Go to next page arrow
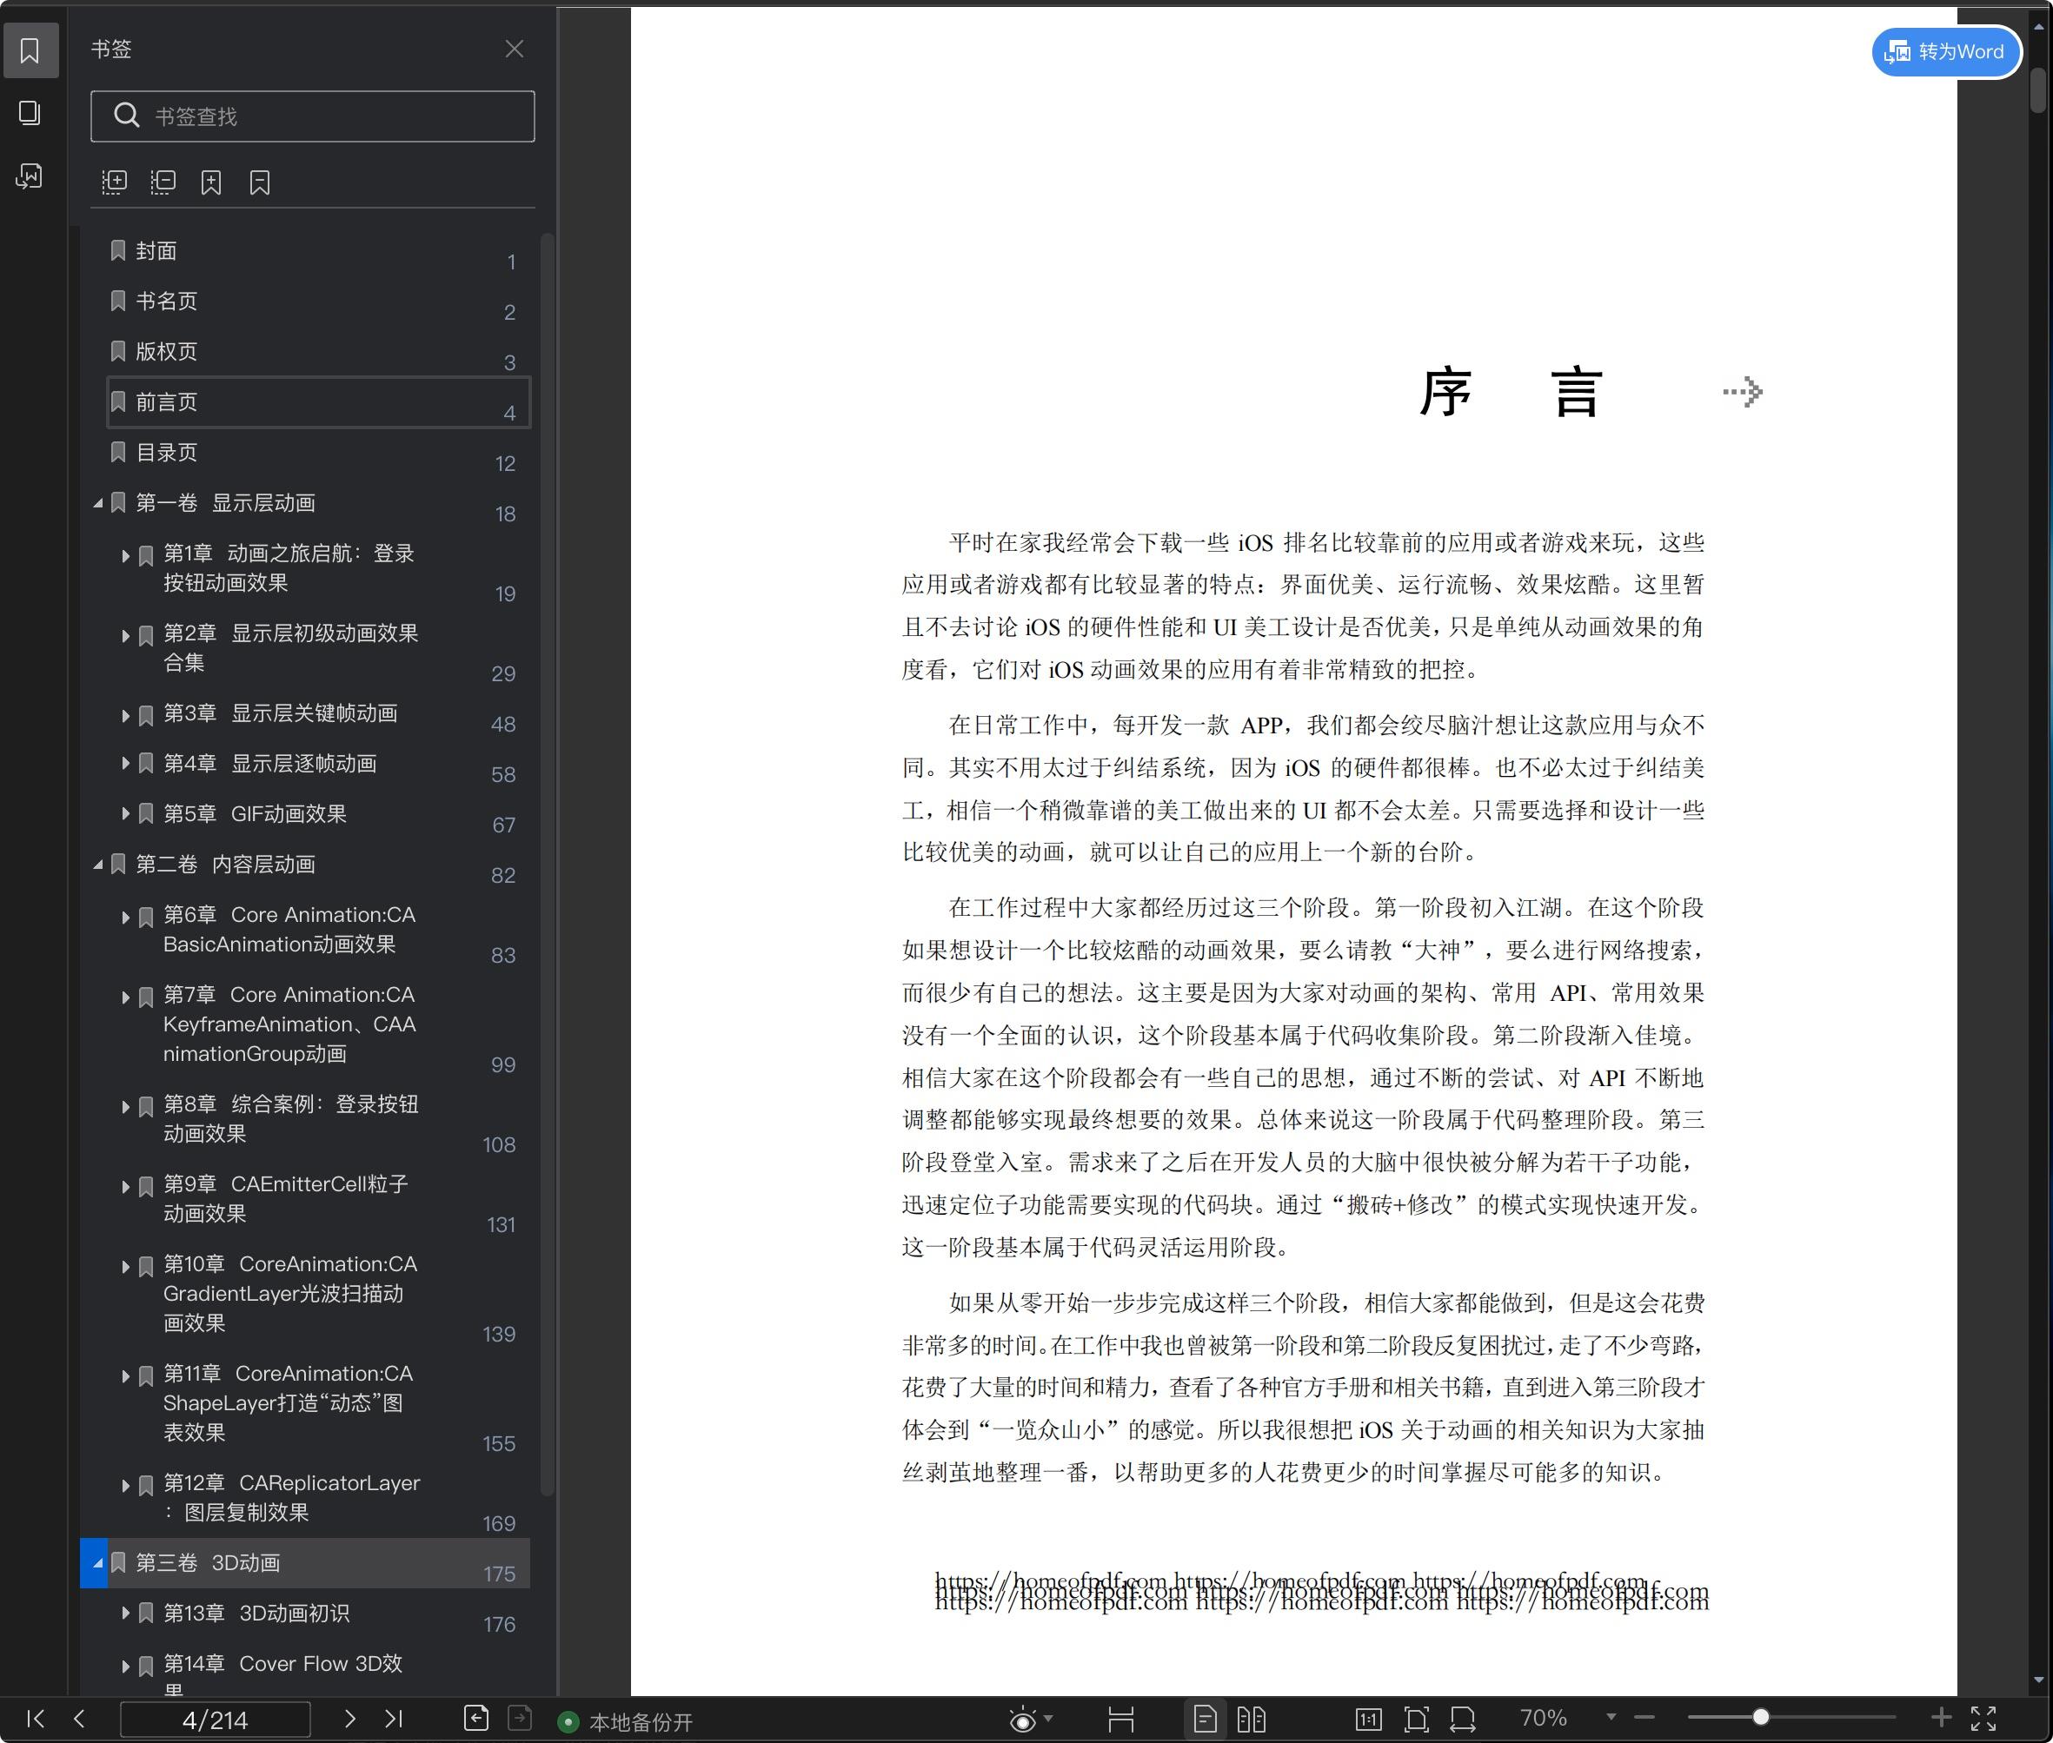The image size is (2053, 1743). 349,1719
